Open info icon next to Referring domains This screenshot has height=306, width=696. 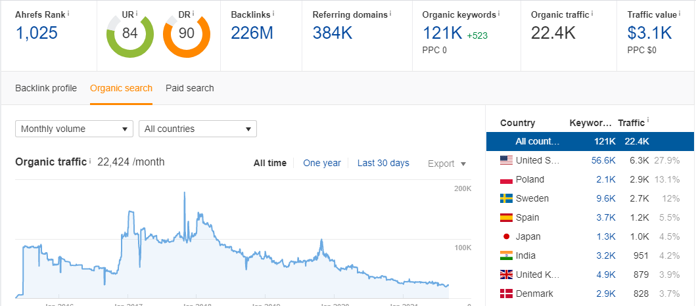pyautogui.click(x=390, y=12)
